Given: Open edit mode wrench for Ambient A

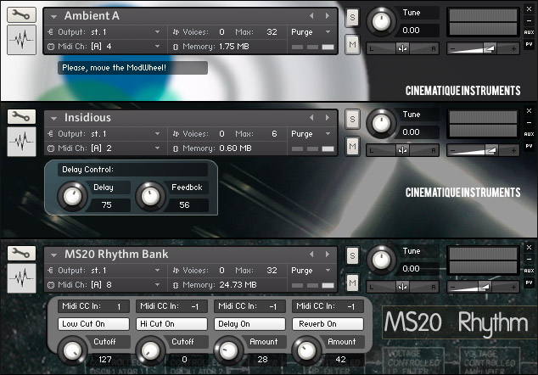Looking at the screenshot, I should tap(21, 15).
